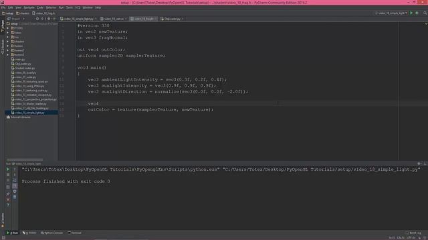This screenshot has height=240, width=428.
Task: Open the Refactor menu
Action: (x=51, y=7)
